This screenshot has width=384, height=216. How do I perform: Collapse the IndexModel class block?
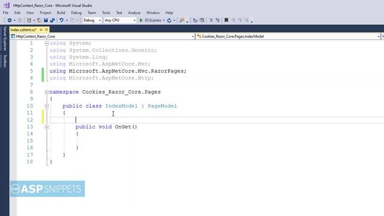[x=47, y=106]
